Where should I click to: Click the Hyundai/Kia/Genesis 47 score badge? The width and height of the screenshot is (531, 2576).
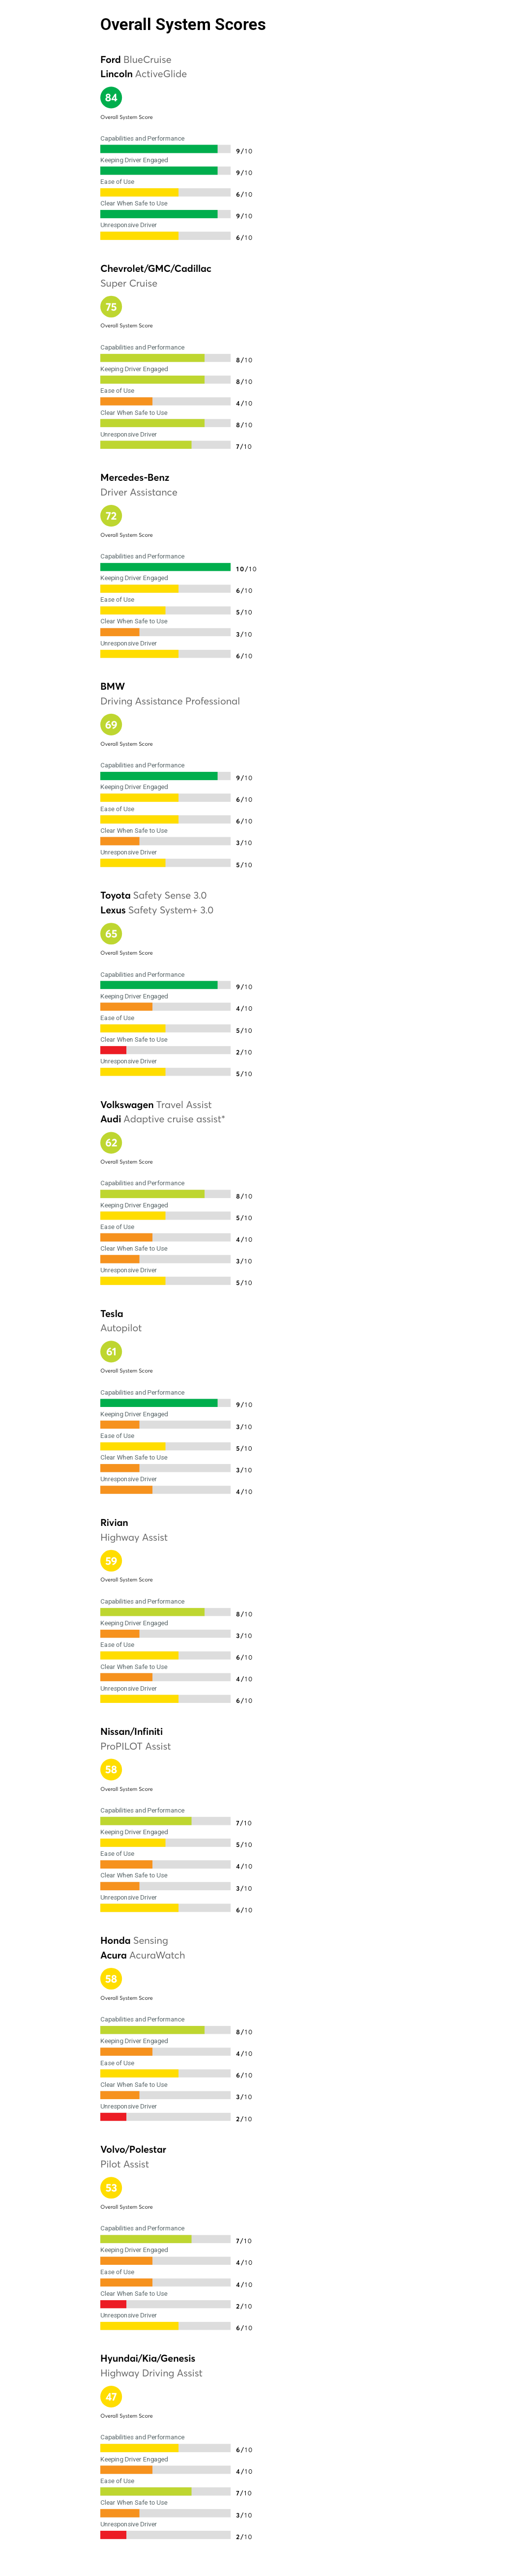111,2397
